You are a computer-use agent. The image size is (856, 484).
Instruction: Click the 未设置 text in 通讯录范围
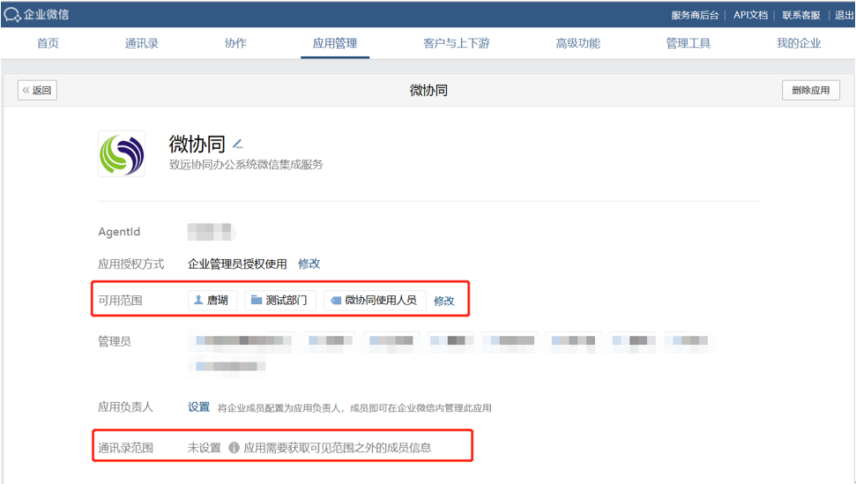coord(205,448)
